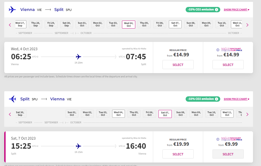Click previous dates arrow in outbound date strip

[x=10, y=25]
